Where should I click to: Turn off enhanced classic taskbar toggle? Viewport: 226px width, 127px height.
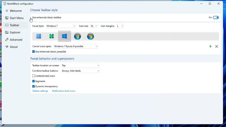(216, 18)
